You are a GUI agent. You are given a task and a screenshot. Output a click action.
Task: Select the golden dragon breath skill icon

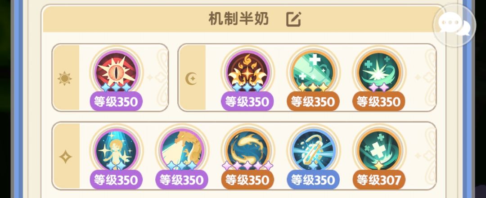(x=182, y=150)
